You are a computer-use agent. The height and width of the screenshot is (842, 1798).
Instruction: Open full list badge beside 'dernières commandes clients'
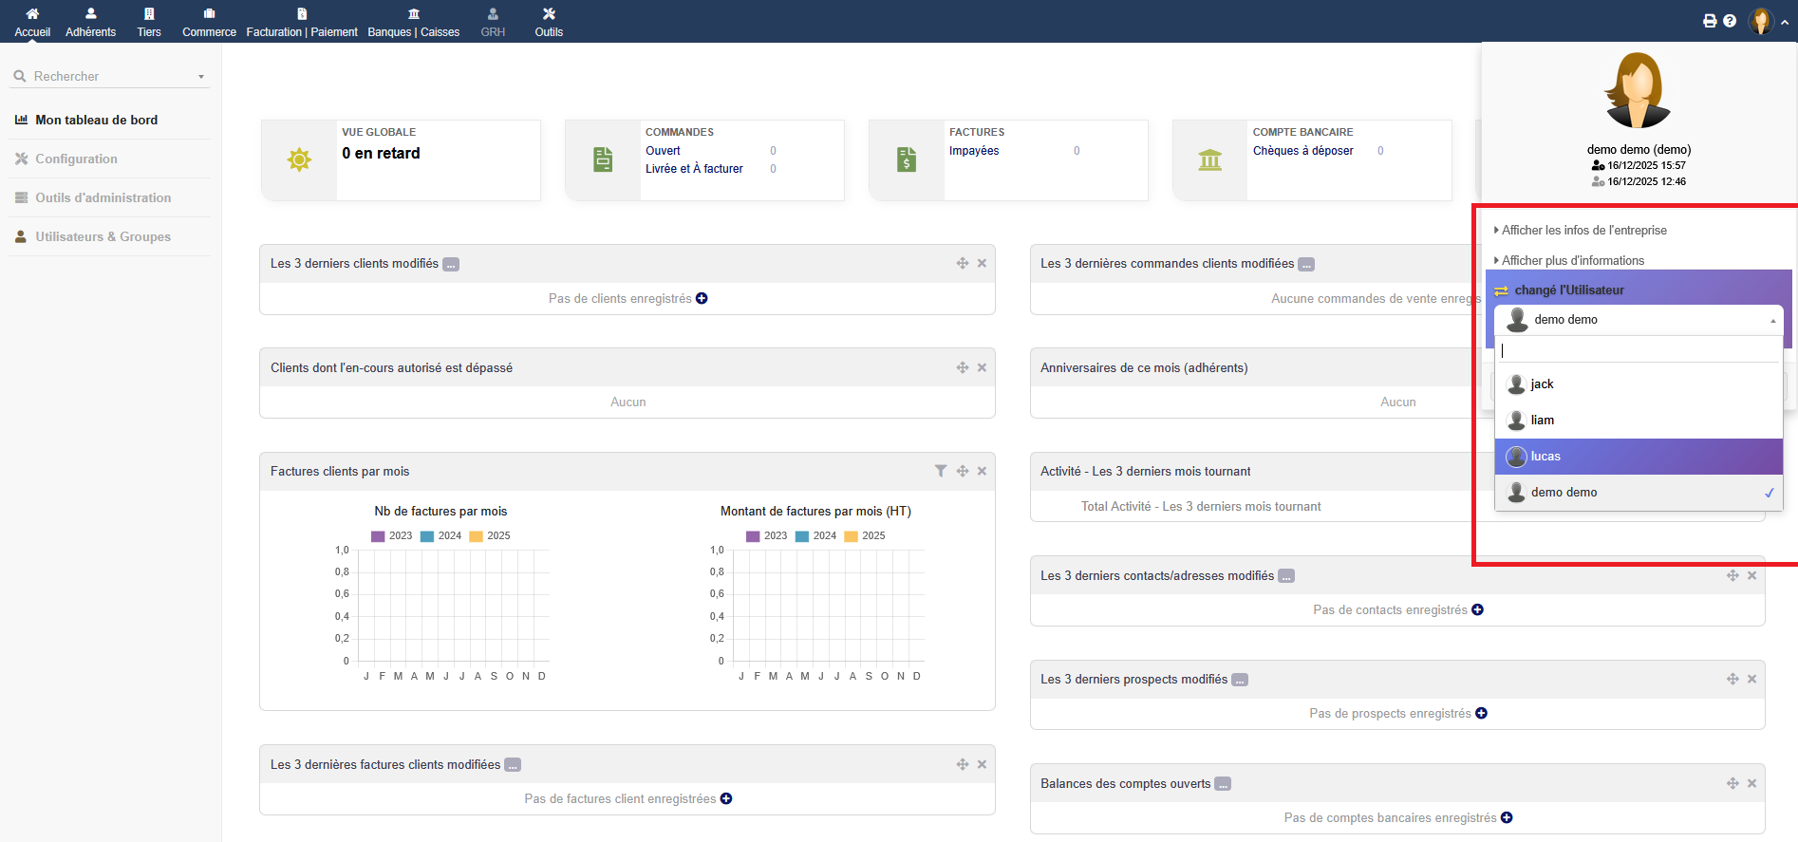pos(1306,264)
